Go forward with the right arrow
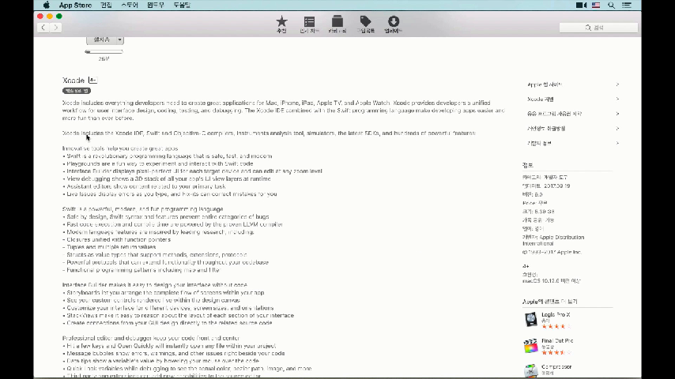This screenshot has width=675, height=379. point(55,28)
